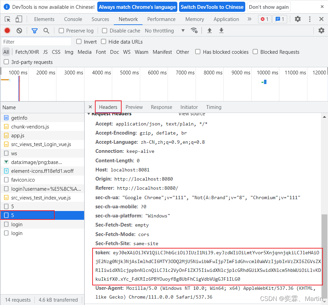Viewport: 328px width, 305px height.
Task: Show the issues message badge
Action: click(x=280, y=19)
